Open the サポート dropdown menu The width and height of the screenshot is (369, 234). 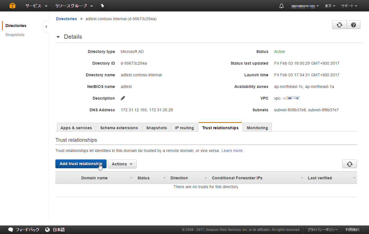pos(349,6)
